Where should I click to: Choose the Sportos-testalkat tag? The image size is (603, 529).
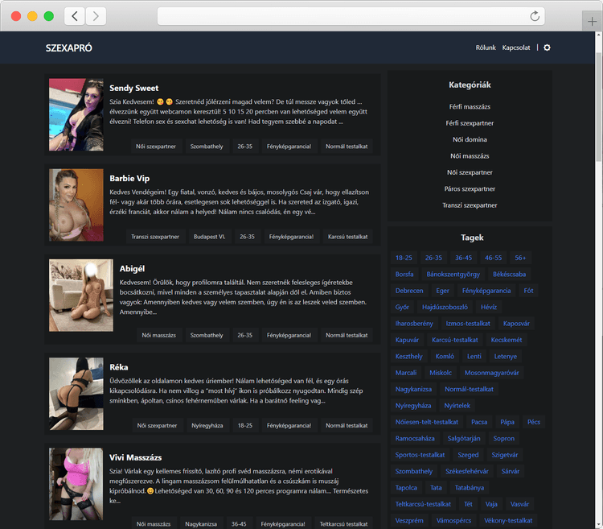(420, 455)
